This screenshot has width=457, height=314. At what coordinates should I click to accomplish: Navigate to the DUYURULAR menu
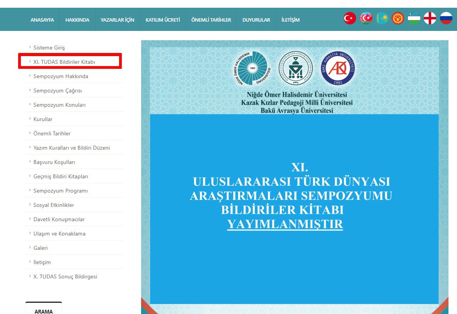point(256,19)
